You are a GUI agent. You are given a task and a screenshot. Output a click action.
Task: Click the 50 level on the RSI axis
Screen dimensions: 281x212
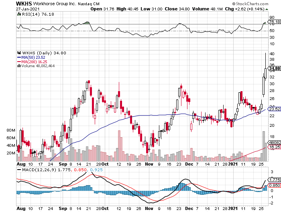tap(272, 31)
